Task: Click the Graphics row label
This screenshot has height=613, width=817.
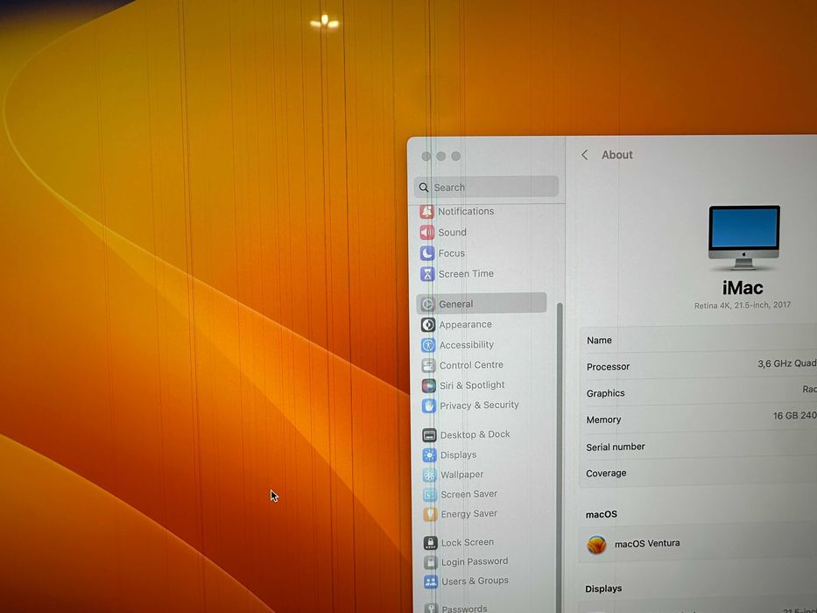Action: [x=605, y=393]
